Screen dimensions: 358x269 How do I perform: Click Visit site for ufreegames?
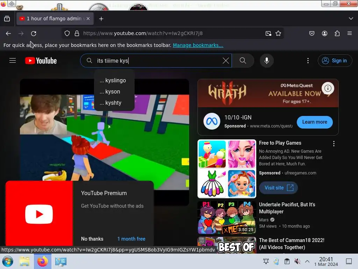point(278,188)
